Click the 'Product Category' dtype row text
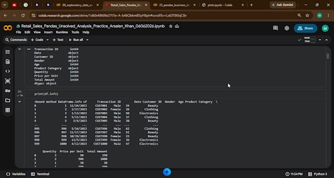 (x=48, y=68)
